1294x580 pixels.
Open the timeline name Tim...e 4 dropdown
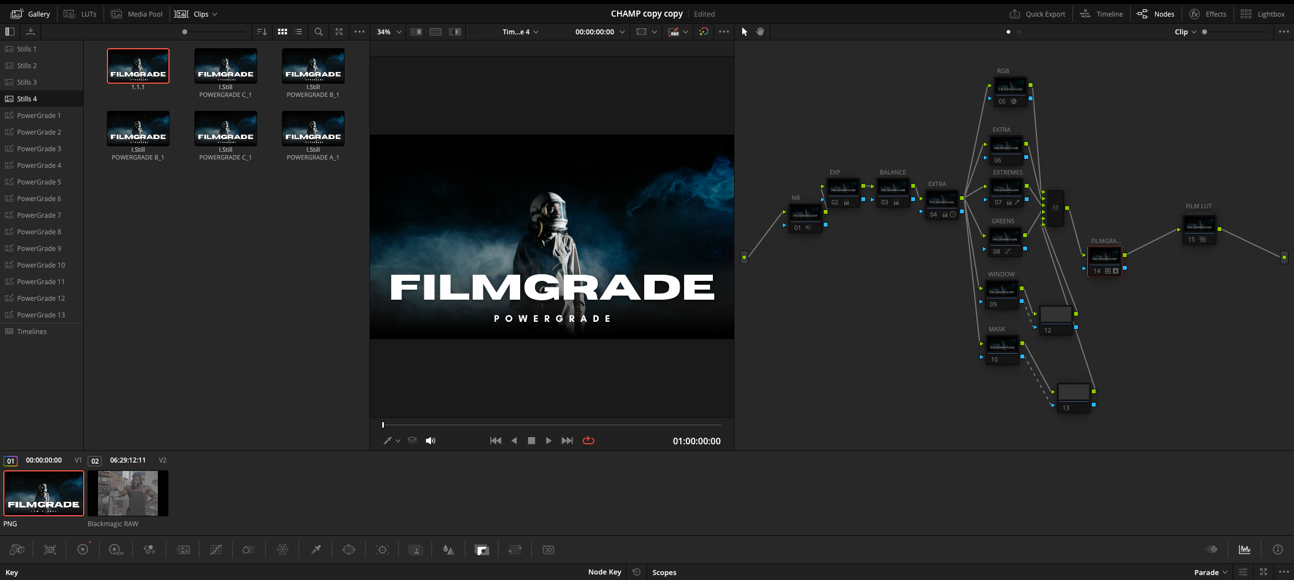pos(520,32)
